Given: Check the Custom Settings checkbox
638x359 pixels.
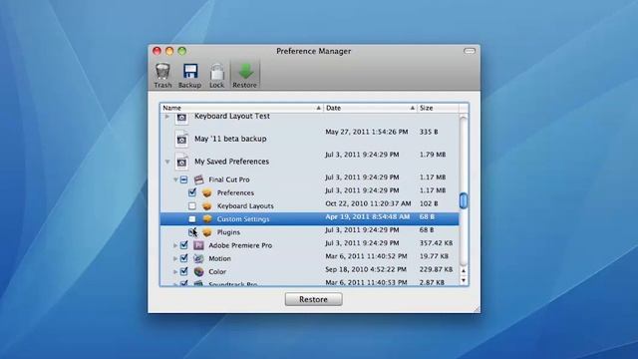Looking at the screenshot, I should 192,219.
